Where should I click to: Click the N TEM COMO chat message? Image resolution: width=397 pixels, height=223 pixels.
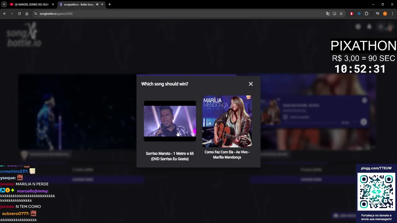28,207
